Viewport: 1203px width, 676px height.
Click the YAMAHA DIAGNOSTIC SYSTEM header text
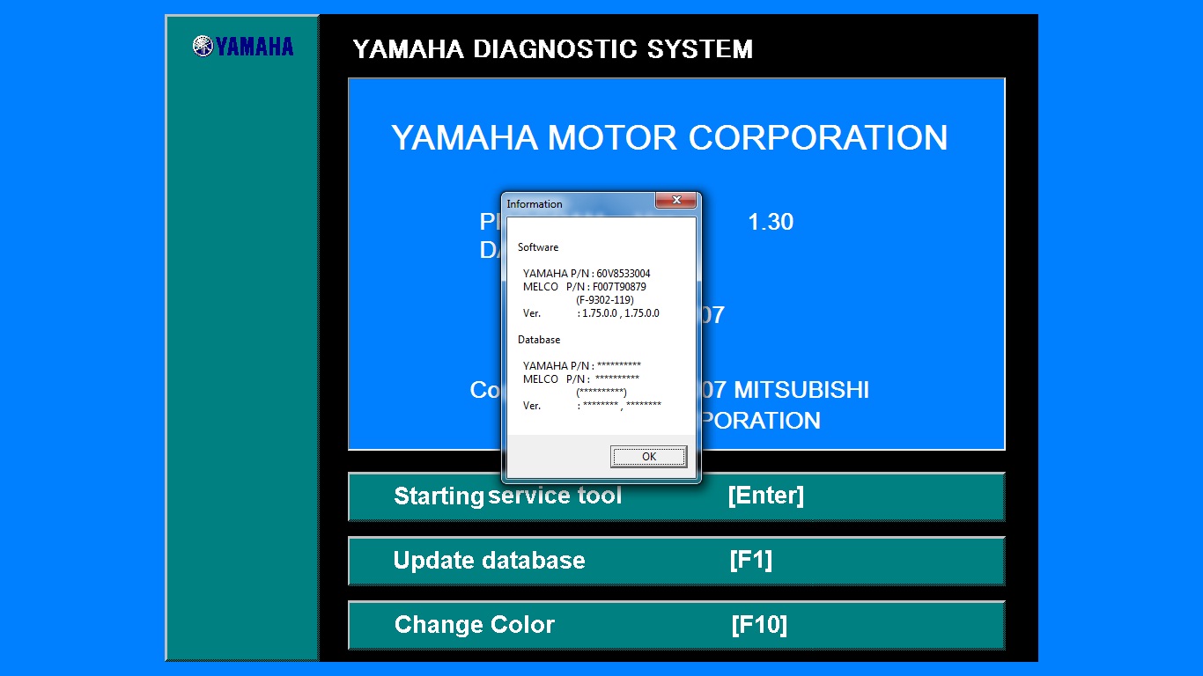tap(552, 49)
